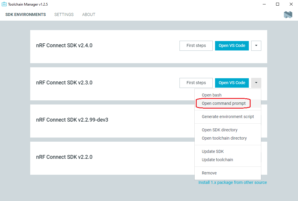Click the Nordic Semiconductor logo icon
The width and height of the screenshot is (298, 201).
[288, 14]
